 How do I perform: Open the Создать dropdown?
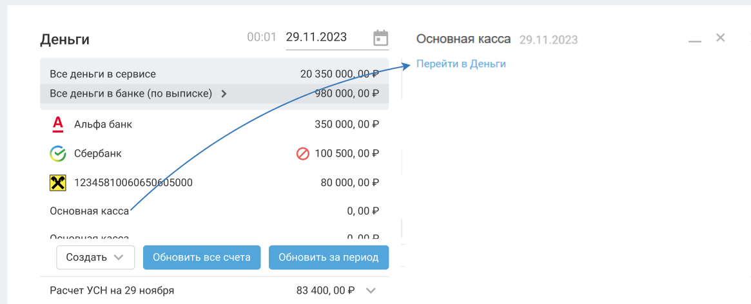coord(95,257)
